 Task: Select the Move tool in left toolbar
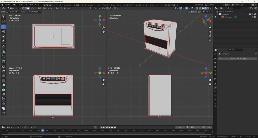pos(4,27)
